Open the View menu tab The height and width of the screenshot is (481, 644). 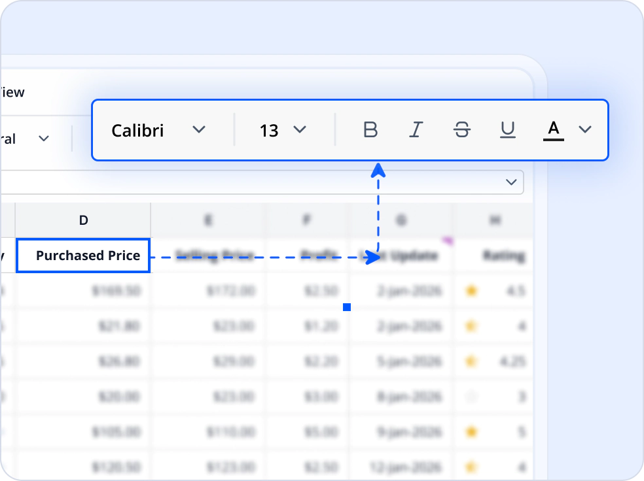tap(12, 92)
